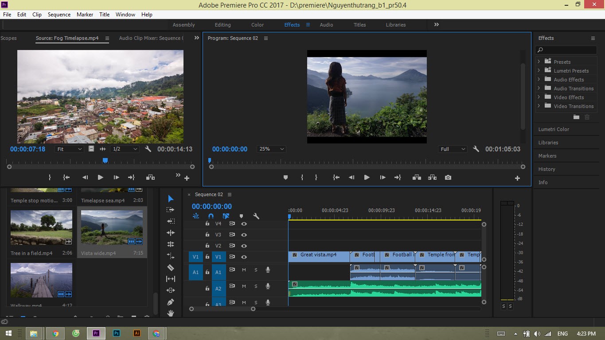
Task: Select the Razor tool in the tools panel
Action: pos(171,267)
